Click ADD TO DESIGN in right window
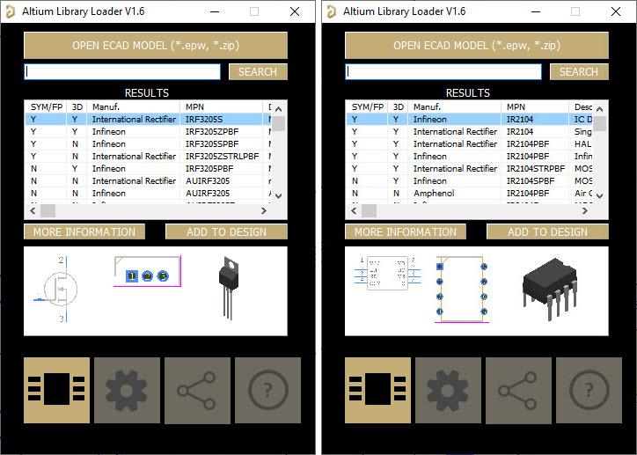Image resolution: width=637 pixels, height=455 pixels. pyautogui.click(x=547, y=231)
